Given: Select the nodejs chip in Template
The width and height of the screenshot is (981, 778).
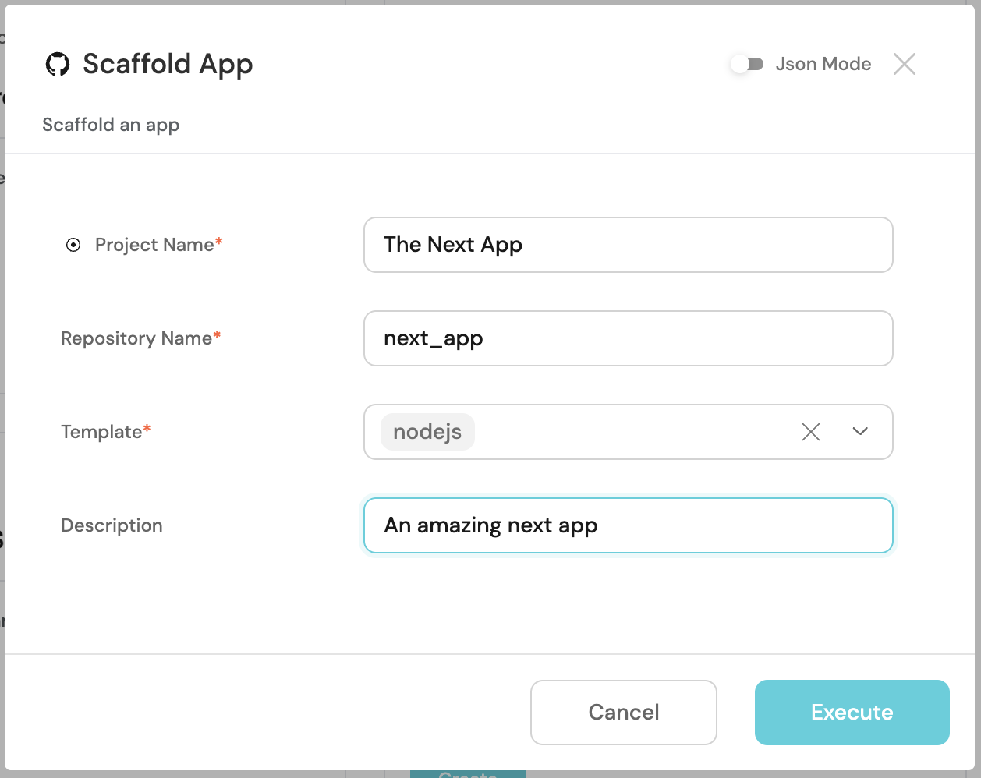Looking at the screenshot, I should tap(427, 432).
